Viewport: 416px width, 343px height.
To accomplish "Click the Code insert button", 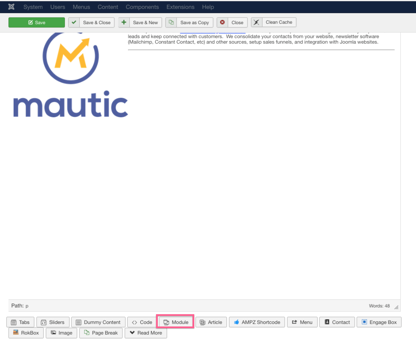I will [x=142, y=322].
